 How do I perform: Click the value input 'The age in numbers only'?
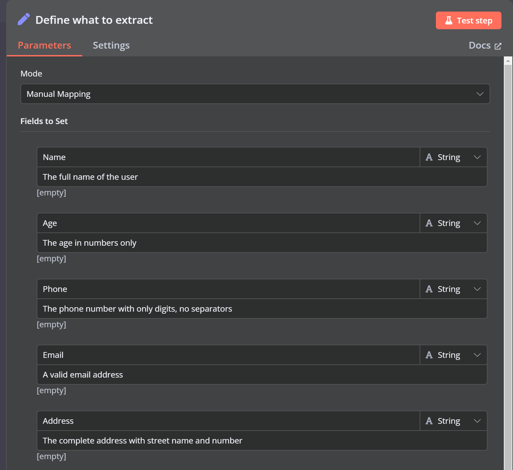tap(262, 243)
